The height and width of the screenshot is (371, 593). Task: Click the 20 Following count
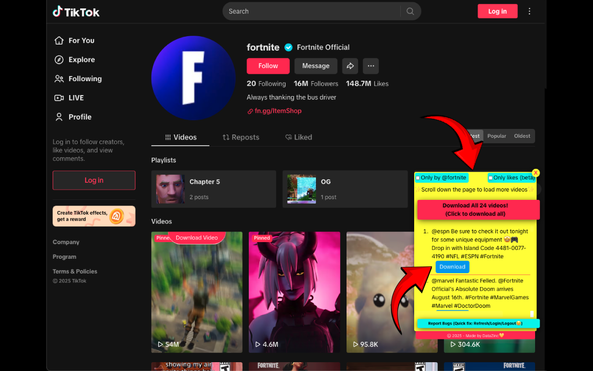coord(266,83)
